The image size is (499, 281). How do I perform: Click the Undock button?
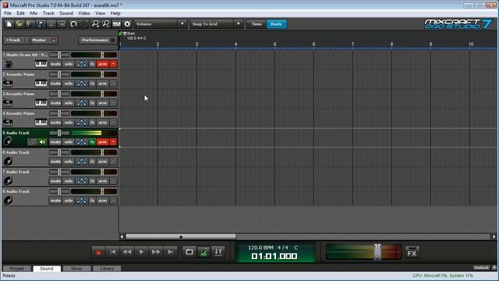pyautogui.click(x=481, y=268)
